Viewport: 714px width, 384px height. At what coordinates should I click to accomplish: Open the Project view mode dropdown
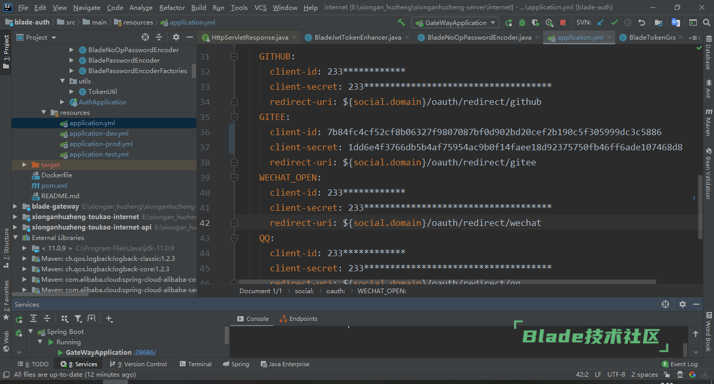(x=54, y=38)
